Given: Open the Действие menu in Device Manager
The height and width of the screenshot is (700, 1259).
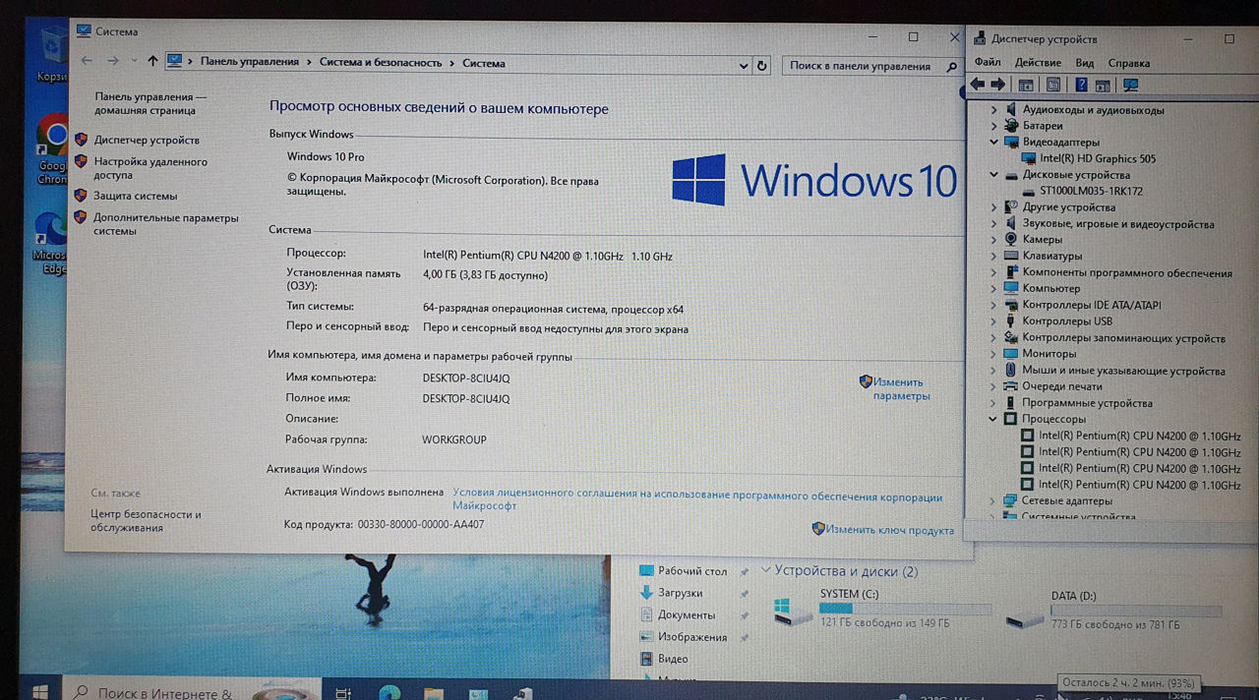Looking at the screenshot, I should [1038, 63].
